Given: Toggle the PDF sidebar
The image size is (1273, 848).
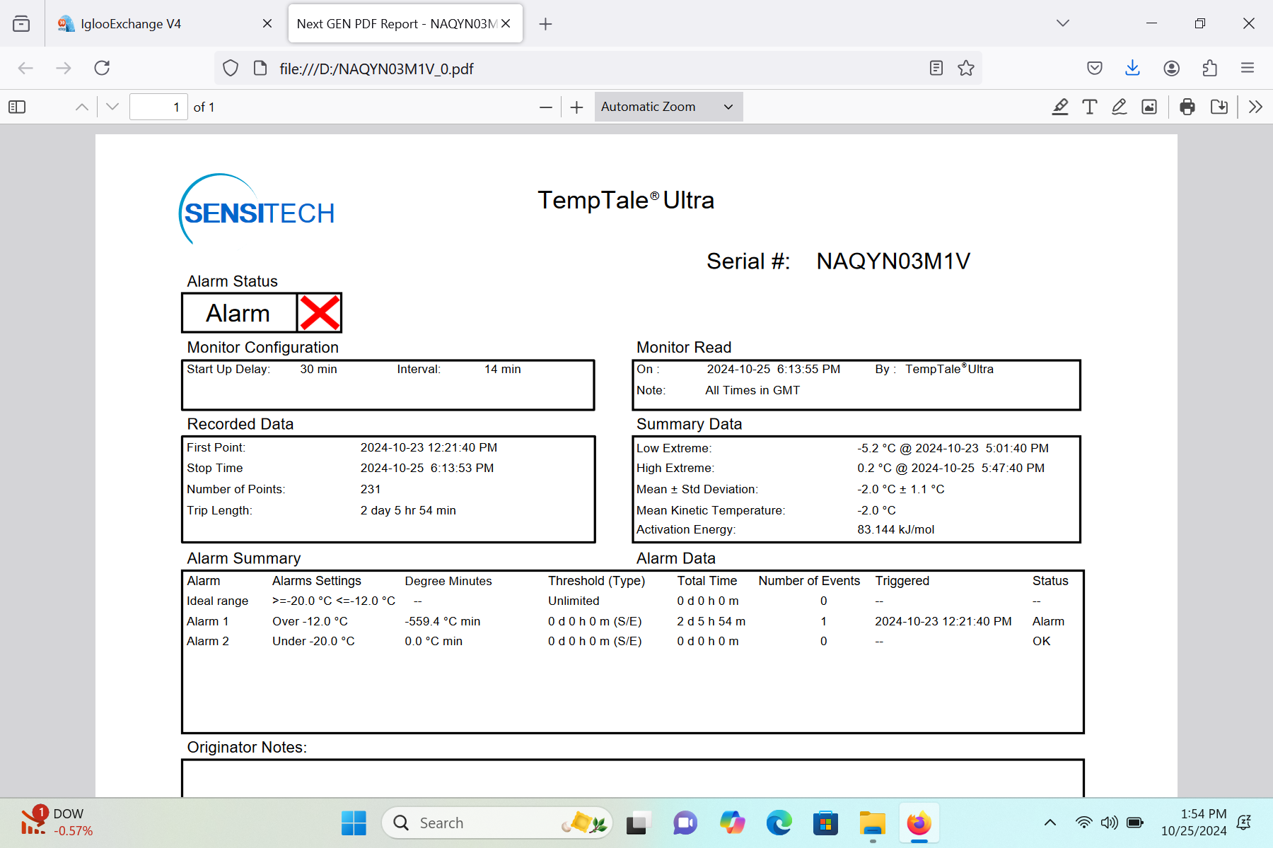Looking at the screenshot, I should coord(17,107).
